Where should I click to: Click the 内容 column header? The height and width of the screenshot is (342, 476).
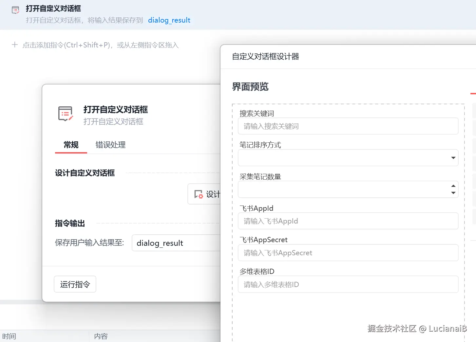point(101,336)
